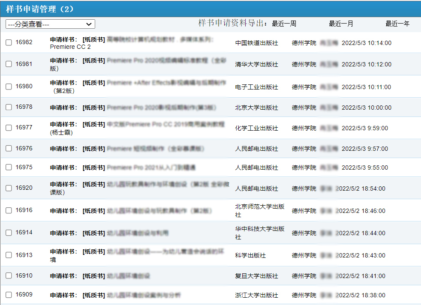
Task: Select checkbox for request 16980
Action: [x=9, y=87]
